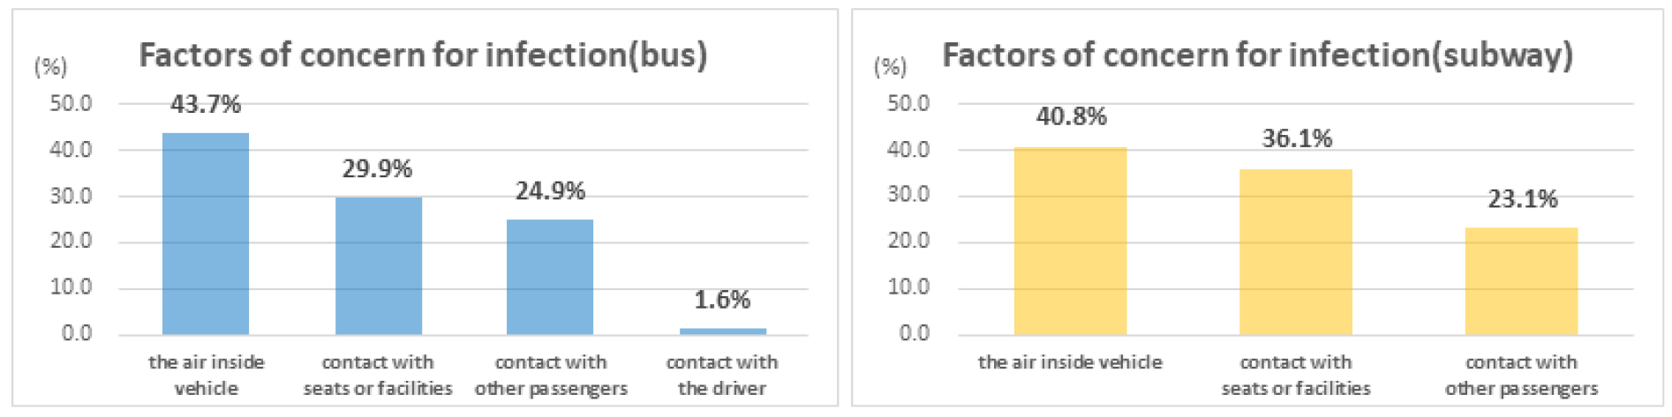The height and width of the screenshot is (417, 1672).
Task: Select the 29.9% blue bar
Action: click(378, 265)
